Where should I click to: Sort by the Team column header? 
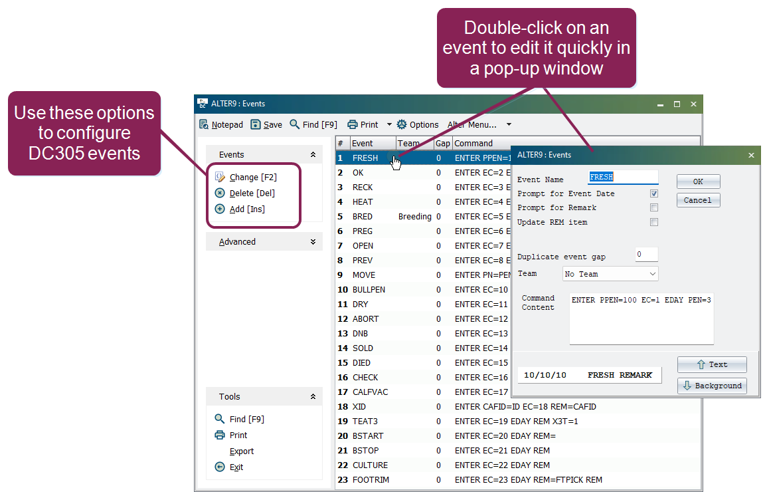[415, 144]
